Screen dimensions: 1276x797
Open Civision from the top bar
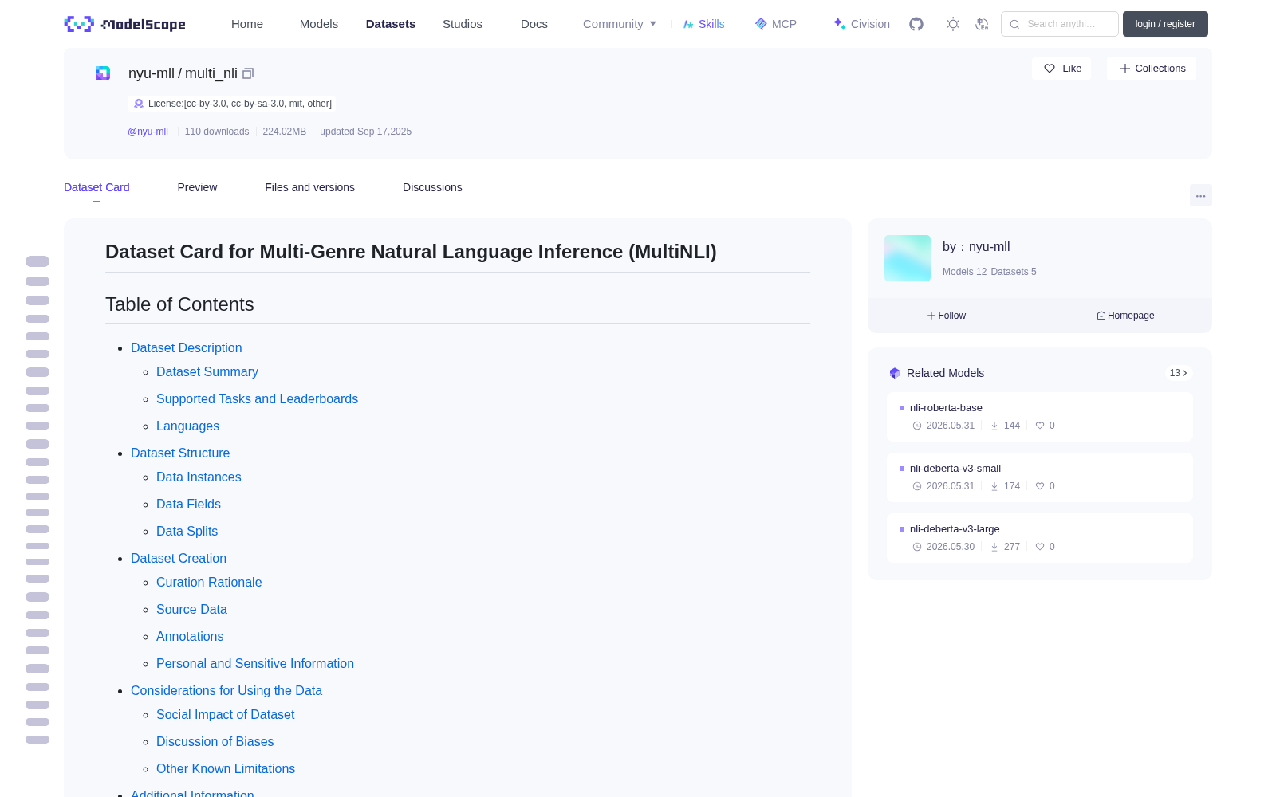(861, 24)
